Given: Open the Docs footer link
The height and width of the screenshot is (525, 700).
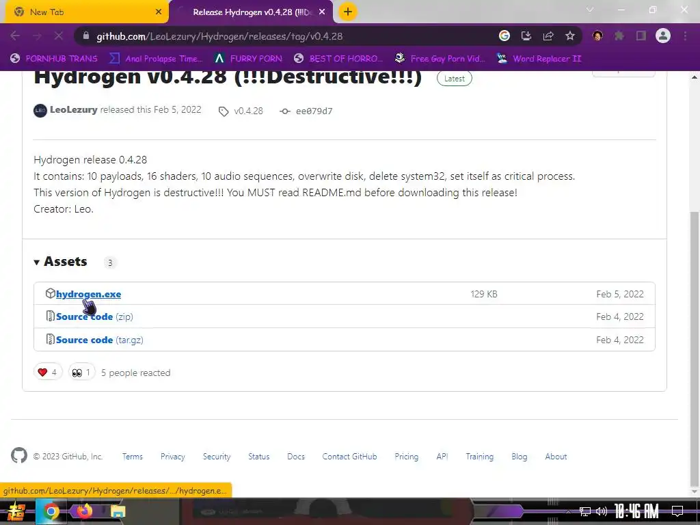Looking at the screenshot, I should [x=296, y=456].
